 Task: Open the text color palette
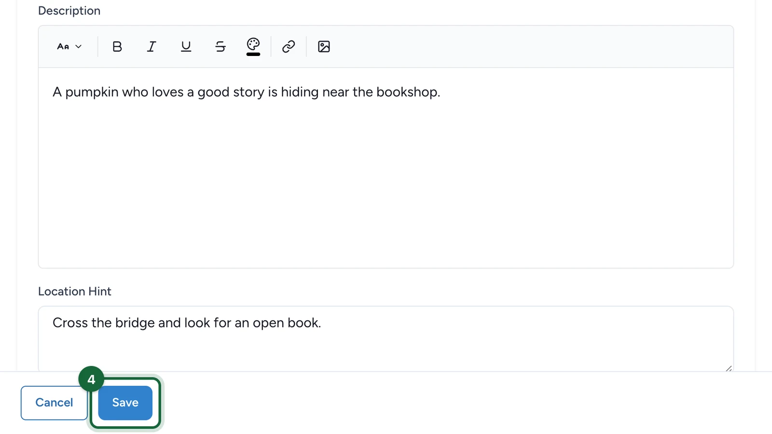[253, 46]
